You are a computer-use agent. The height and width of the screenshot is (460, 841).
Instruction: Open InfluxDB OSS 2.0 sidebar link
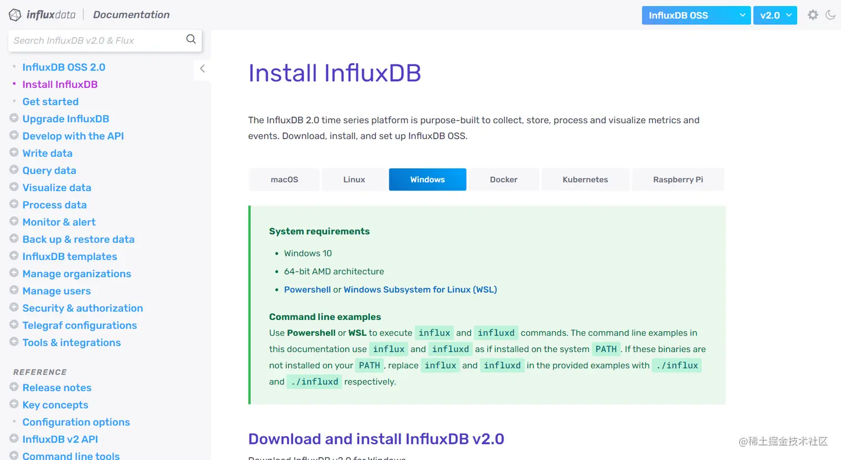coord(64,67)
